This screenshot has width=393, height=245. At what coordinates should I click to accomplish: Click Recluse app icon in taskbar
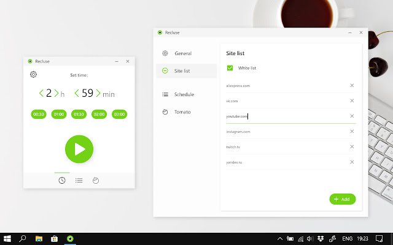70,238
